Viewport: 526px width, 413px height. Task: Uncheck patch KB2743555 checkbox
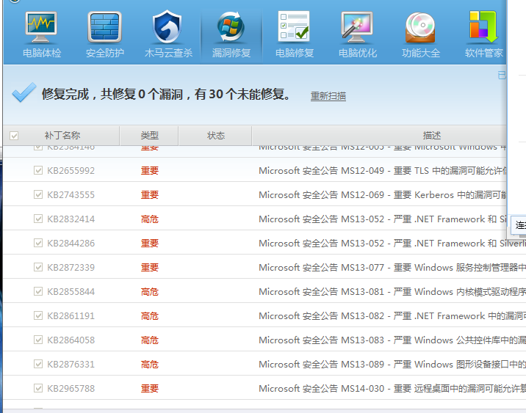(38, 194)
